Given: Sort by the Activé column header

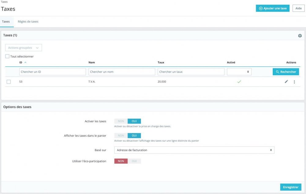Looking at the screenshot, I should click(x=231, y=62).
